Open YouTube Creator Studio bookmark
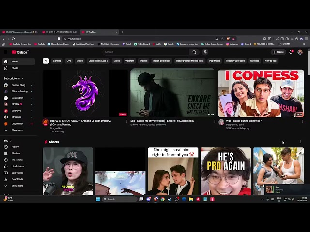This screenshot has height=232, width=310. (x=20, y=44)
